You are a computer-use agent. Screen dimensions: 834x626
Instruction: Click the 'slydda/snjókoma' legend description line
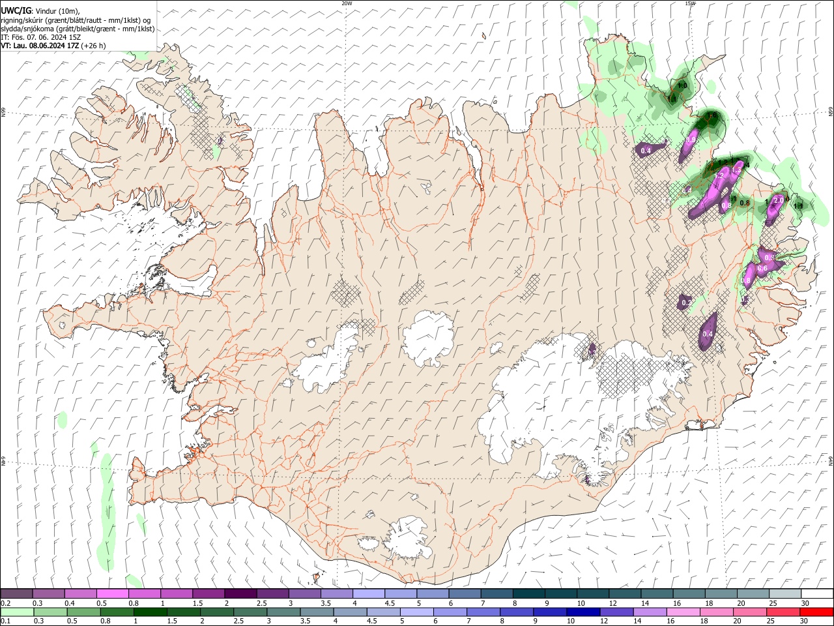[x=78, y=29]
